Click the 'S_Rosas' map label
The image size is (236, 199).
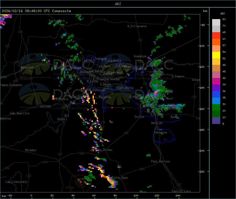(x=105, y=84)
